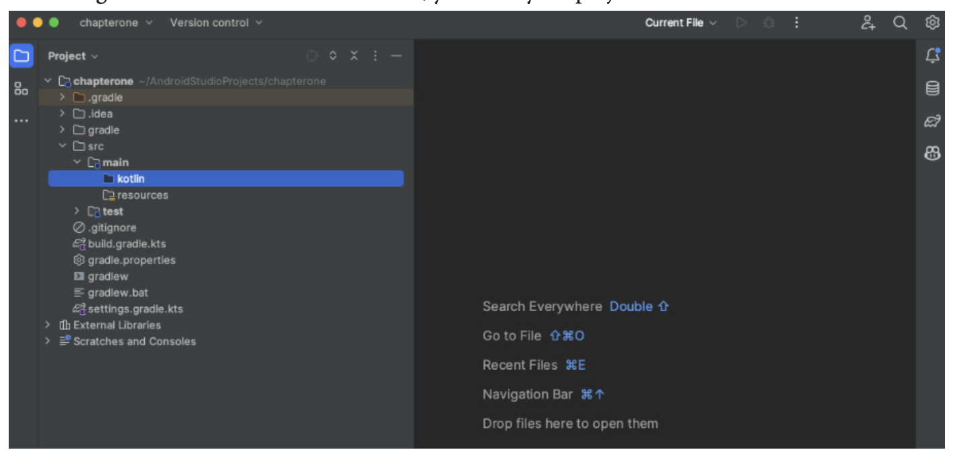The image size is (959, 456).
Task: Open the Gradle elephant tool window
Action: (x=932, y=121)
